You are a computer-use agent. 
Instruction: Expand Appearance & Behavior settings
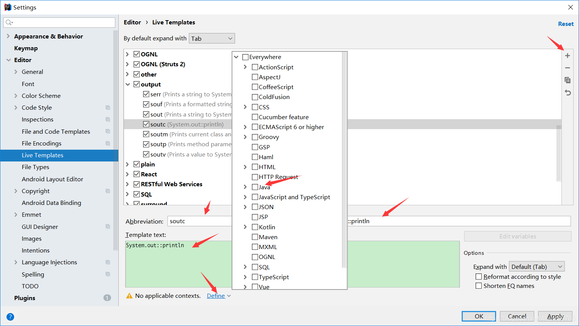8,36
